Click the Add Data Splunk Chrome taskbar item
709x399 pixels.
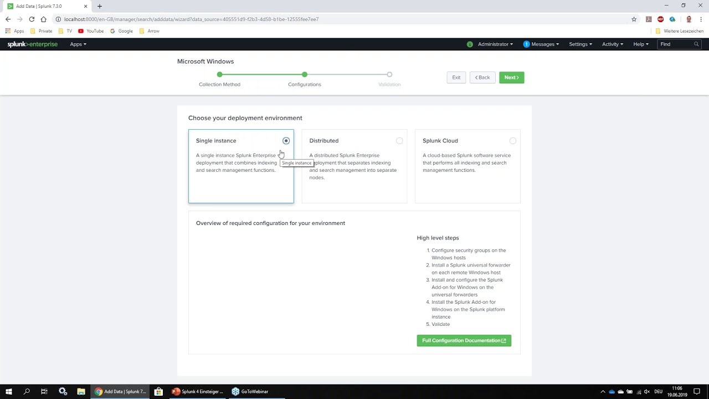(x=120, y=392)
